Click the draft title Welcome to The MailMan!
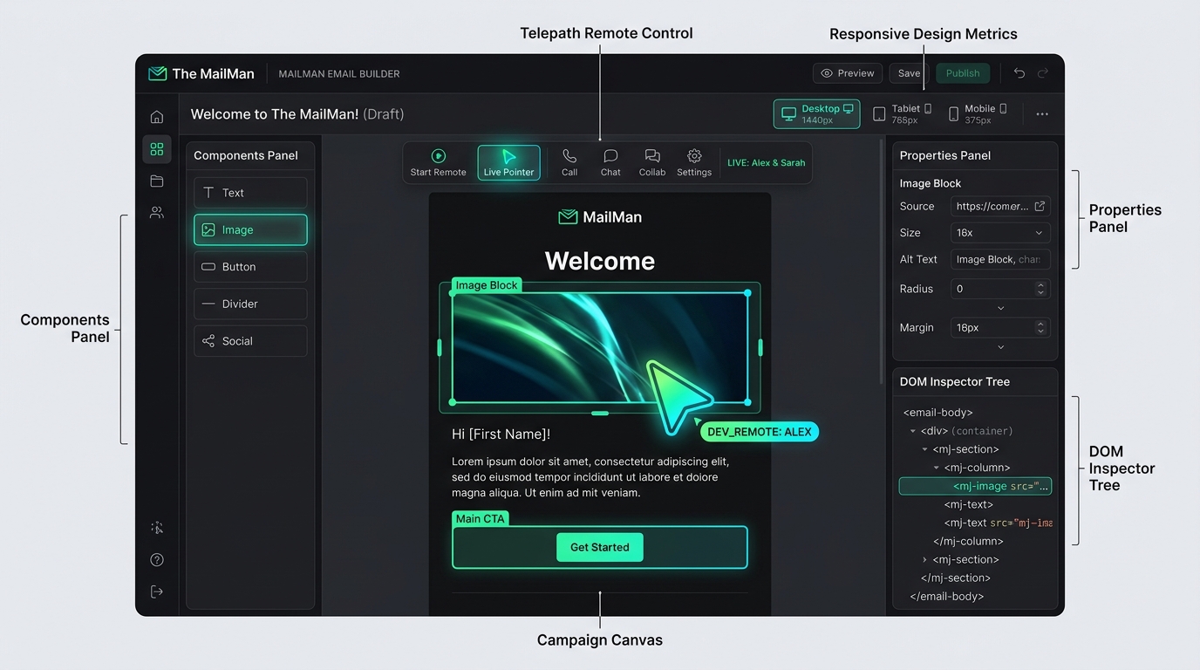The height and width of the screenshot is (670, 1200). point(275,114)
